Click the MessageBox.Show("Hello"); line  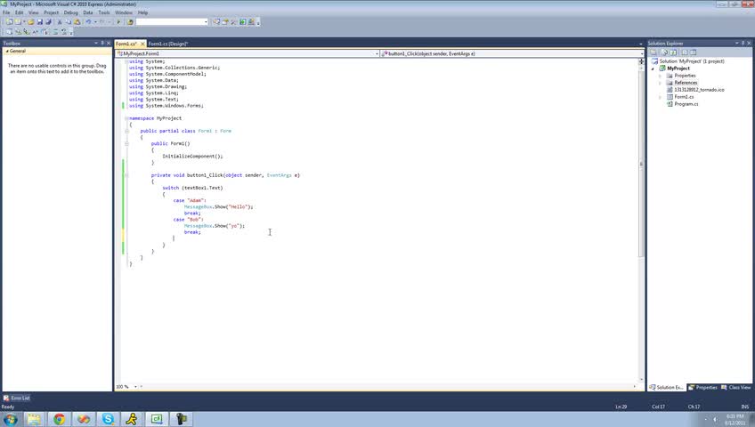(x=219, y=206)
